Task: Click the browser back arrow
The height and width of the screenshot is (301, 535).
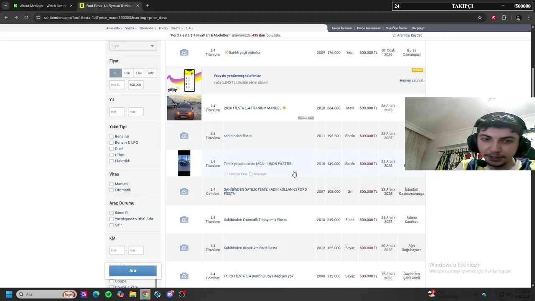Action: tap(6, 18)
